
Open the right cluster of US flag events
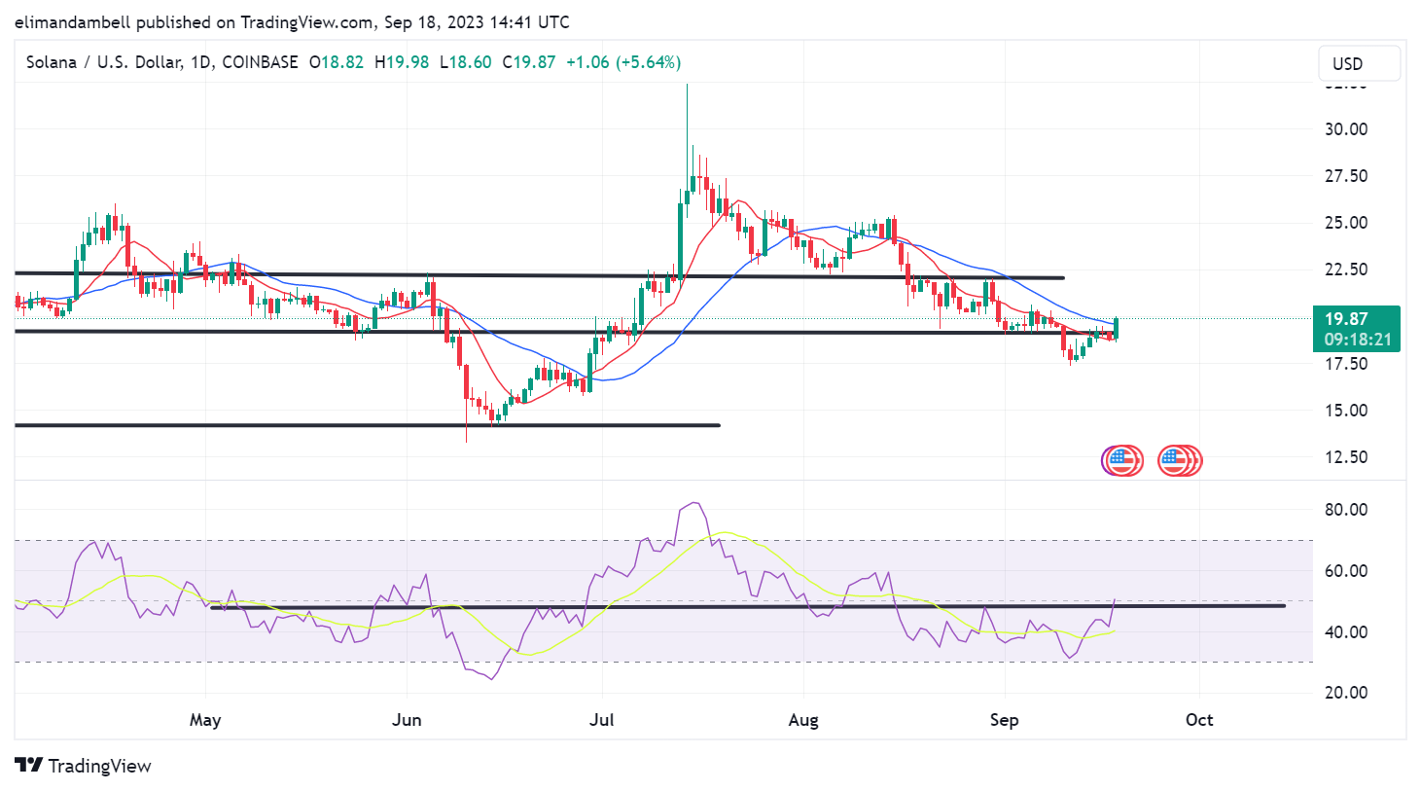click(1180, 460)
